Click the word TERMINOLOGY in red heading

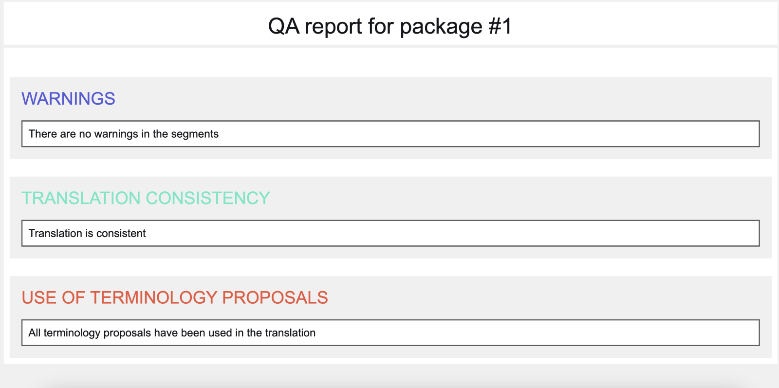tap(154, 297)
